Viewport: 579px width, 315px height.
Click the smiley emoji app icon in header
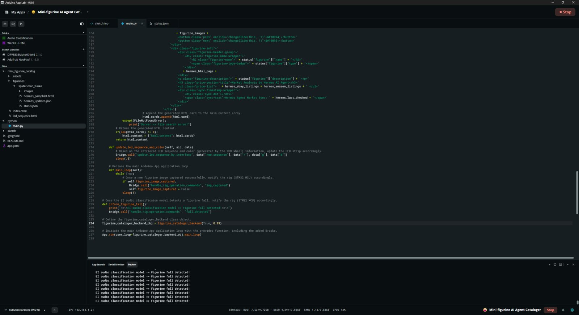pyautogui.click(x=34, y=12)
